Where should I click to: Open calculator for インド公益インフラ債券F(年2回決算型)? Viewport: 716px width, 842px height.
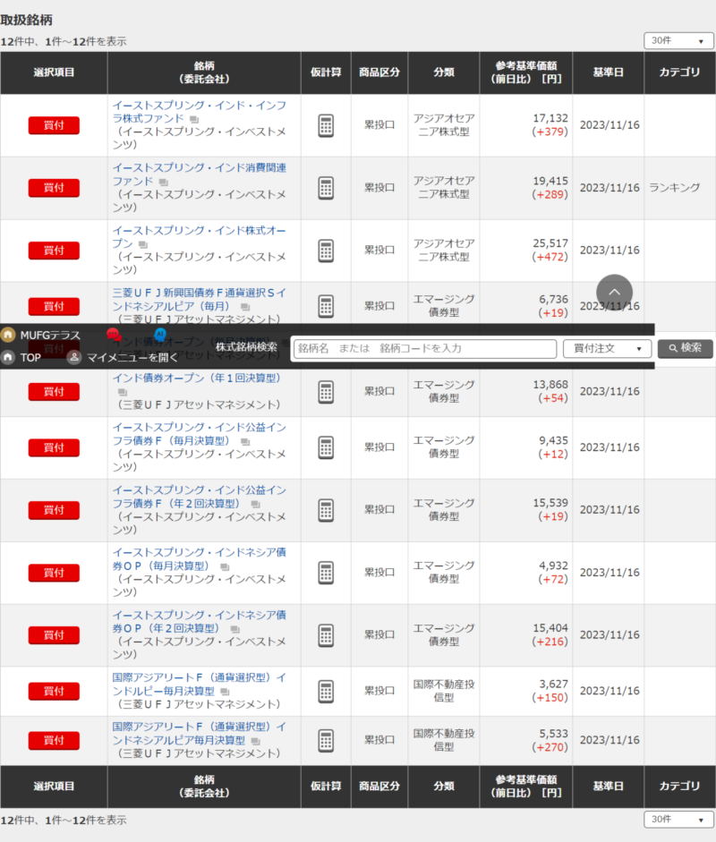pos(326,510)
